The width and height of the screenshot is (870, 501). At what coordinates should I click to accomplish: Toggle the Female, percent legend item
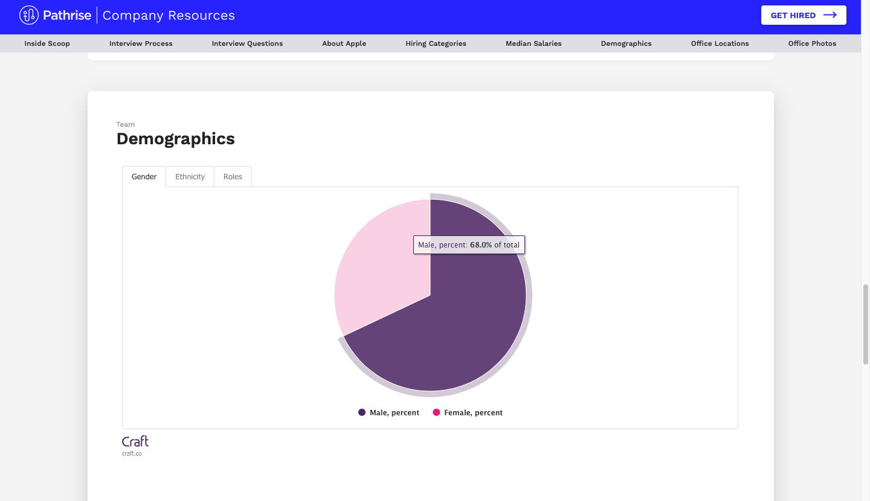tap(468, 413)
